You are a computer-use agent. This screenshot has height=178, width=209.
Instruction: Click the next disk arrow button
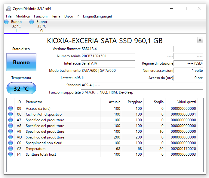200,40
